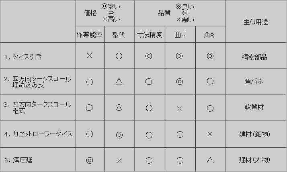The height and width of the screenshot is (172, 287).
Task: Click double circle in カセットローラーダイス 型代 cell
Action: [x=119, y=134]
